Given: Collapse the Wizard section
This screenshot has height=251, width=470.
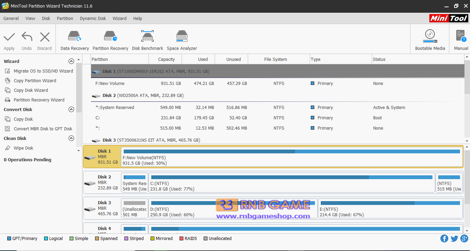Looking at the screenshot, I should pos(71,62).
